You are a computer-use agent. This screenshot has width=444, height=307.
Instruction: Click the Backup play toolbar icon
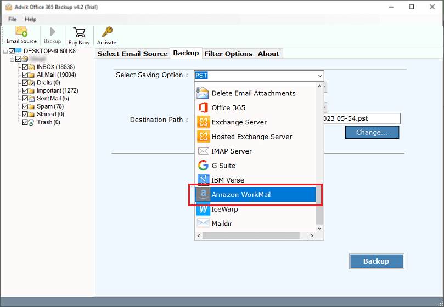[52, 32]
